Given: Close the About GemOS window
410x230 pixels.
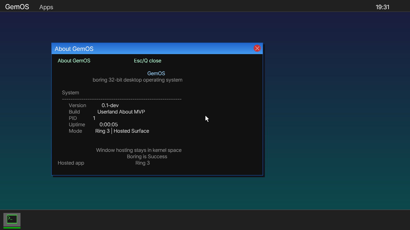Looking at the screenshot, I should (x=257, y=49).
